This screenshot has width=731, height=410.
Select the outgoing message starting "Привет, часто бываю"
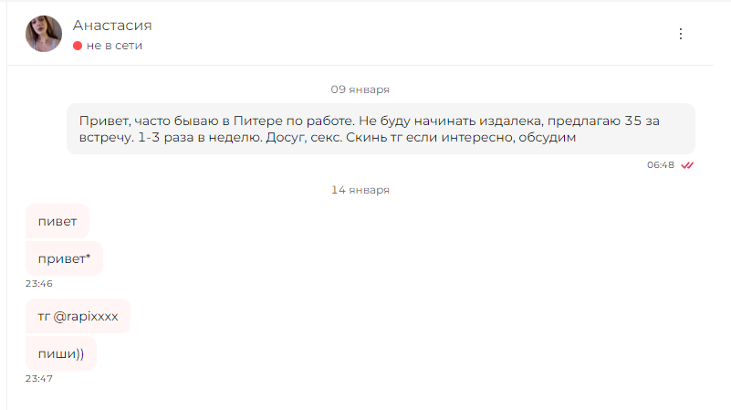point(381,129)
